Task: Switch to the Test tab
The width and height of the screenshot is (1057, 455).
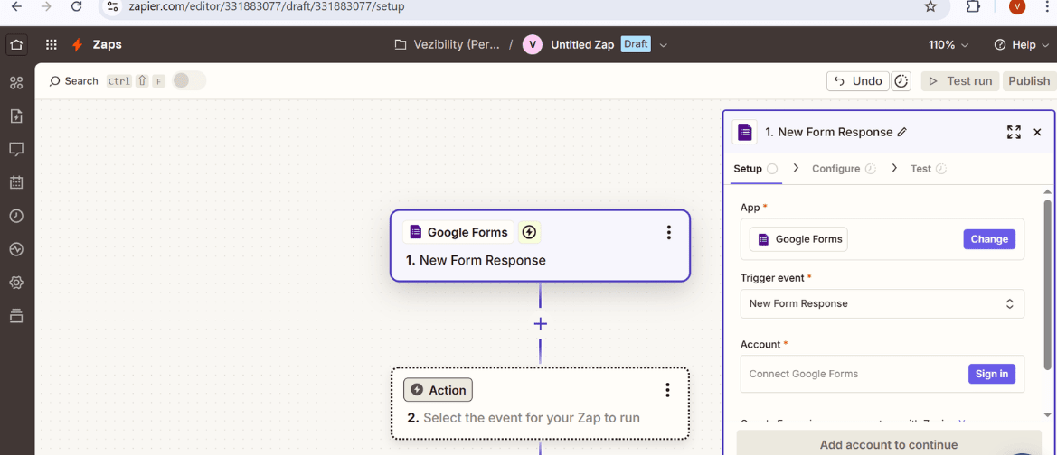Action: [x=920, y=169]
